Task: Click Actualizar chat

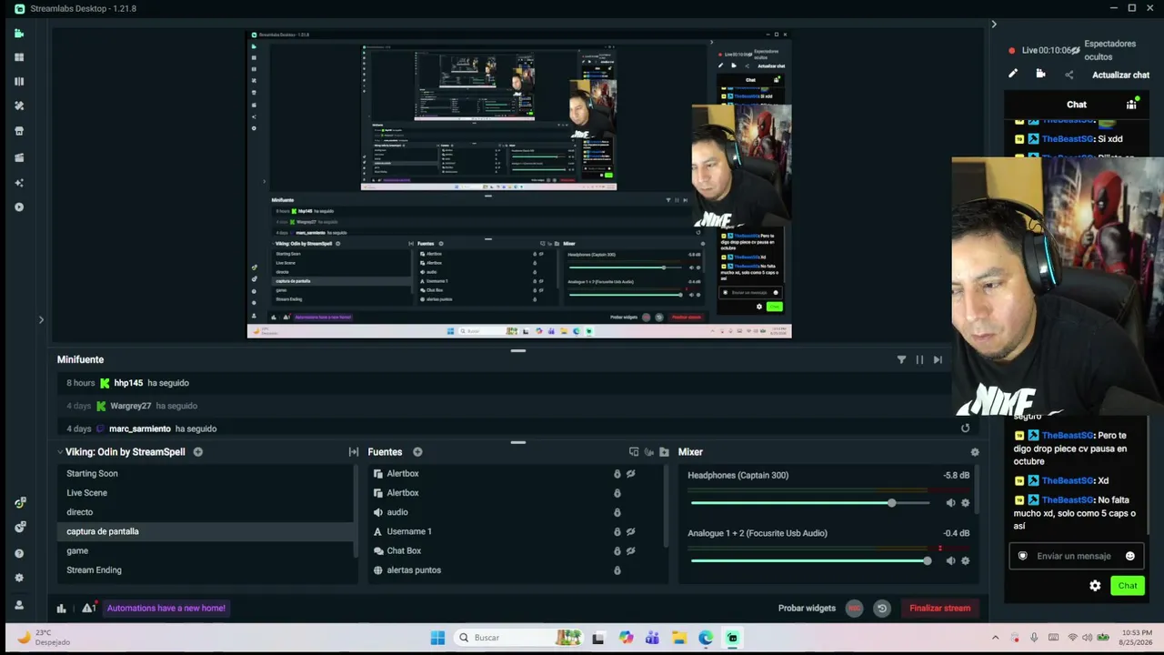Action: click(1120, 76)
